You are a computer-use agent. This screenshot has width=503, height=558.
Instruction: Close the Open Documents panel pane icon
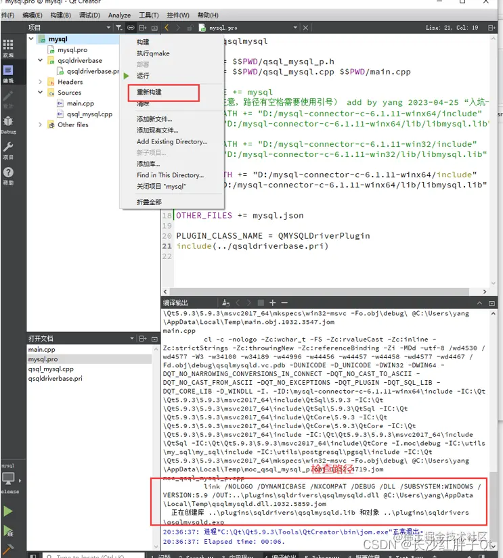click(154, 339)
